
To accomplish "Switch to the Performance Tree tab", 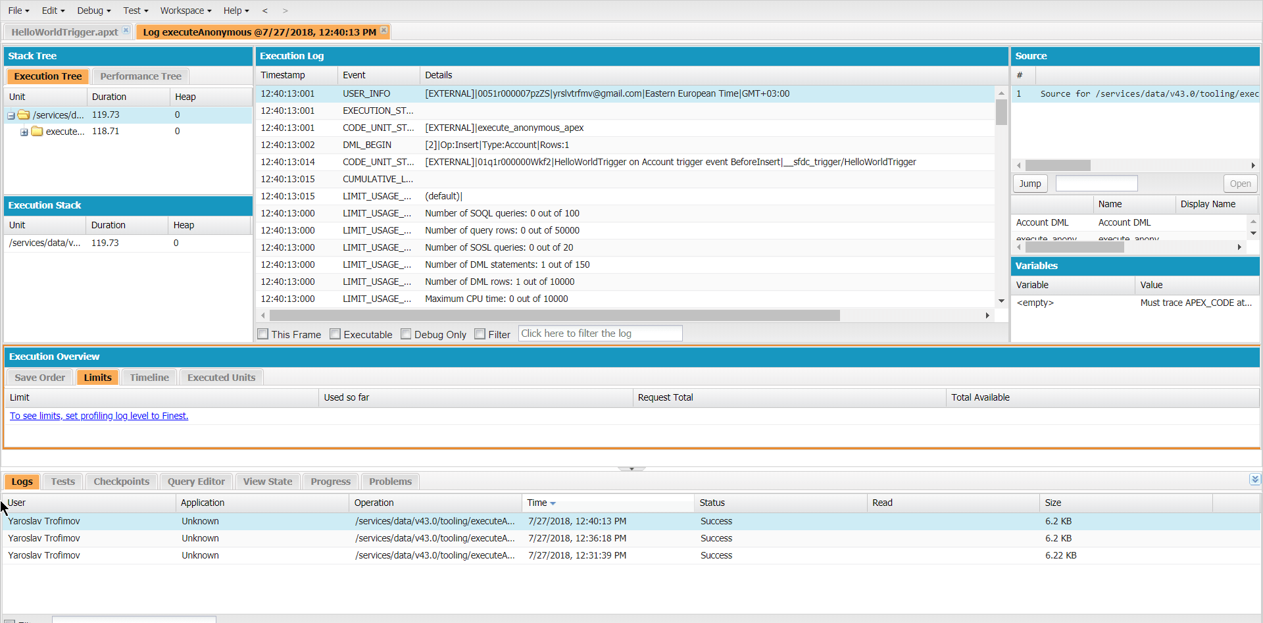I will tap(141, 76).
